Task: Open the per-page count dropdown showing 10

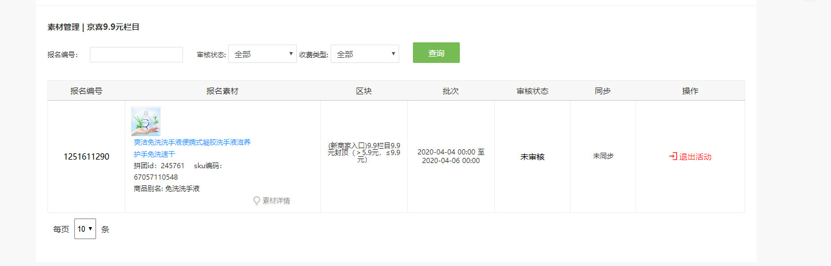Action: point(85,229)
